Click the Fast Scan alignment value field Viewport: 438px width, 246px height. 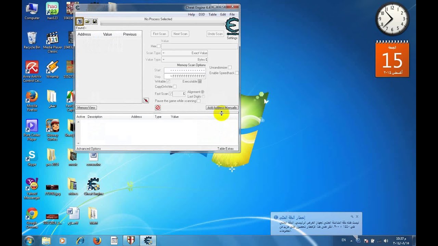[179, 94]
